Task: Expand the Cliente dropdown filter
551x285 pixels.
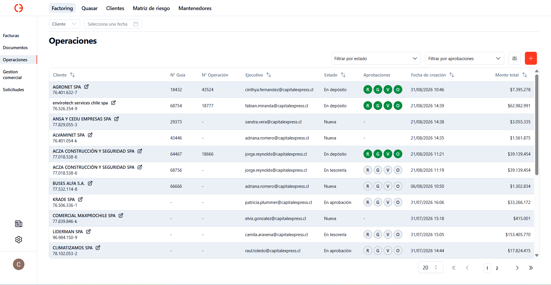Action: (64, 24)
